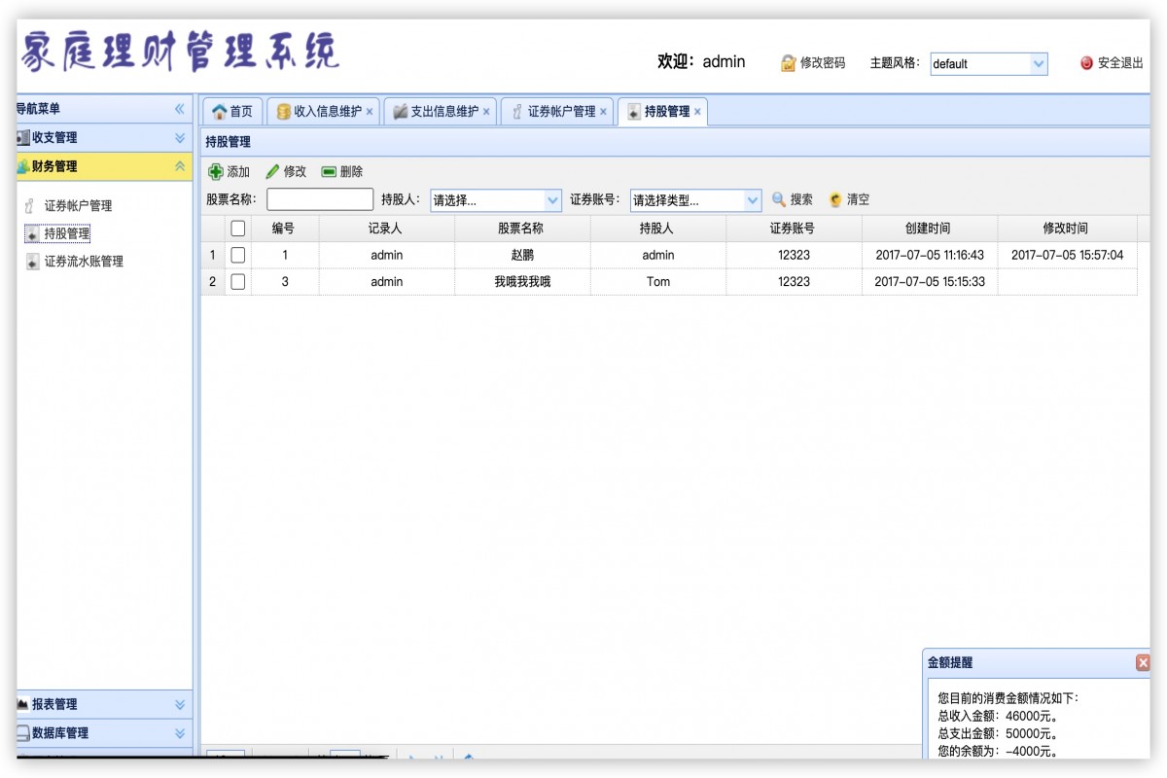
Task: Collapse the 财务管理 menu section
Action: (179, 165)
